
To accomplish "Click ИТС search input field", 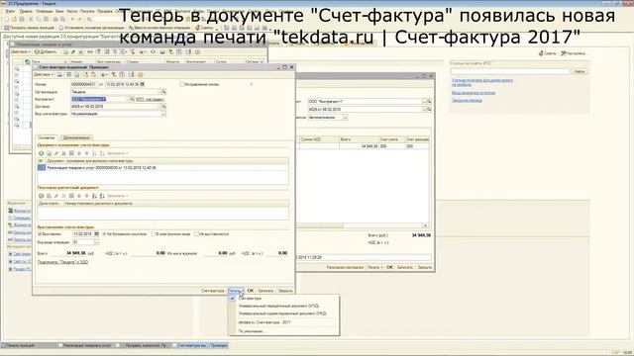I will (x=510, y=71).
